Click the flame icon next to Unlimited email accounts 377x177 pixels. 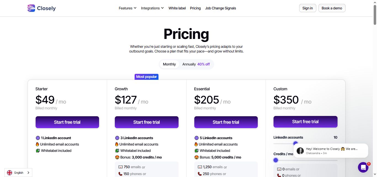(x=117, y=144)
